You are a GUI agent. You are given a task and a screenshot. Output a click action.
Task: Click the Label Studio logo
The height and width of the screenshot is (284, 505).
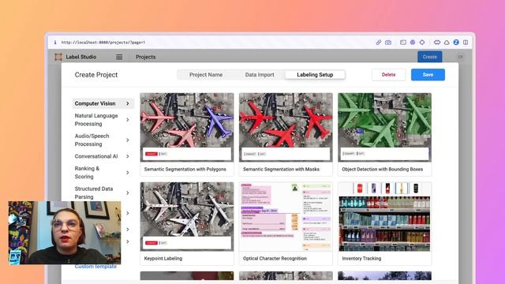pos(58,57)
